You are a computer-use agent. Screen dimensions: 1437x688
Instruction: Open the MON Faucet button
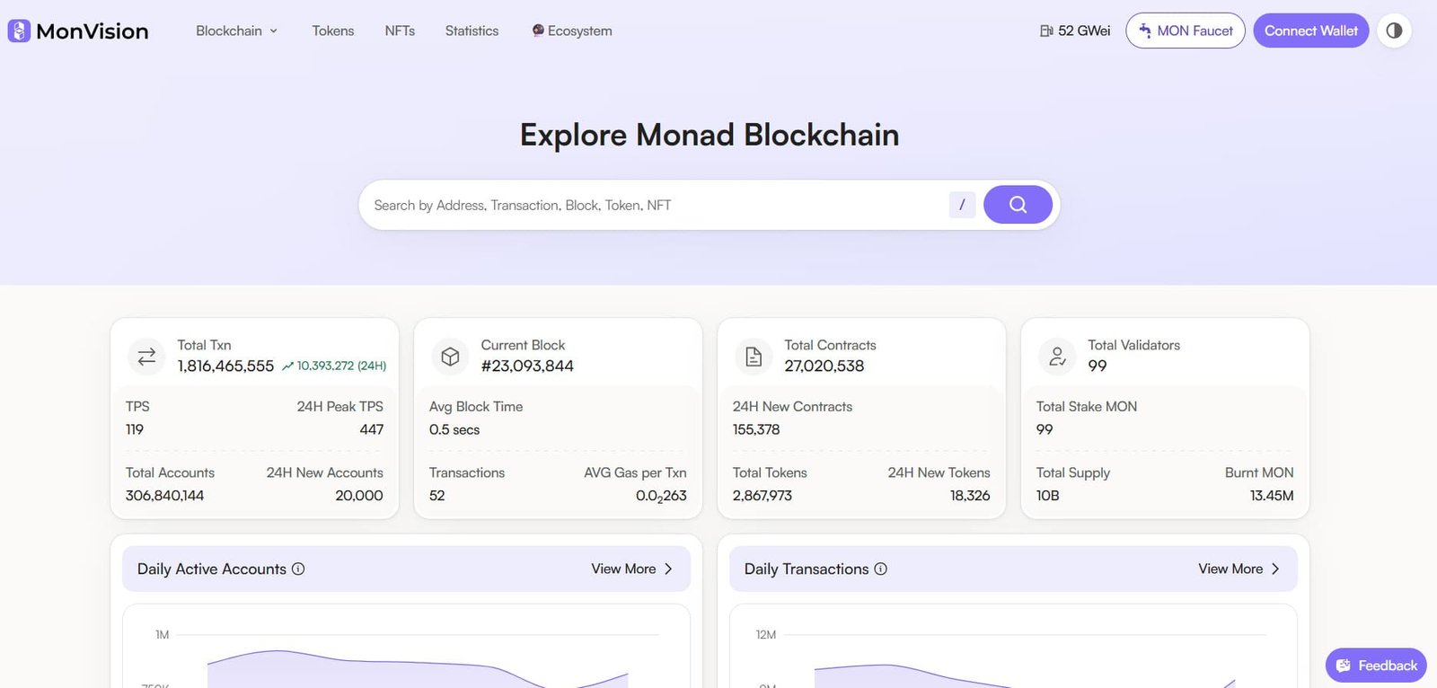pyautogui.click(x=1185, y=31)
